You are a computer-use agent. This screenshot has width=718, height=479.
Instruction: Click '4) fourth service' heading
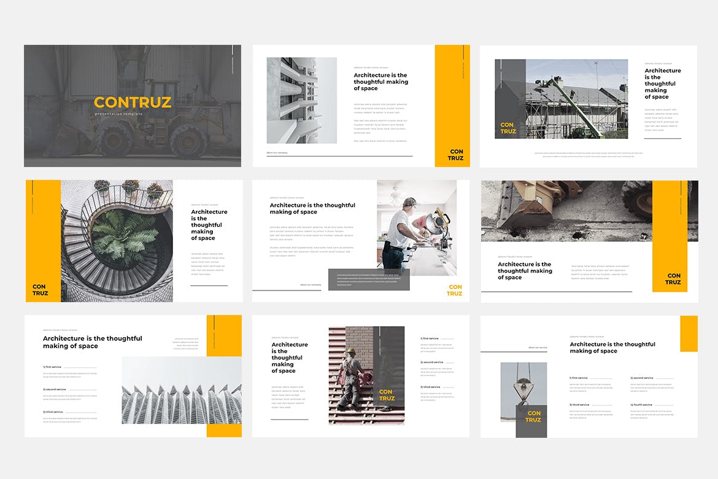(x=642, y=405)
